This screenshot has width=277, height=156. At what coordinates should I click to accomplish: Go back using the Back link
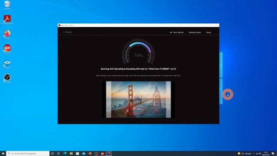click(x=68, y=32)
